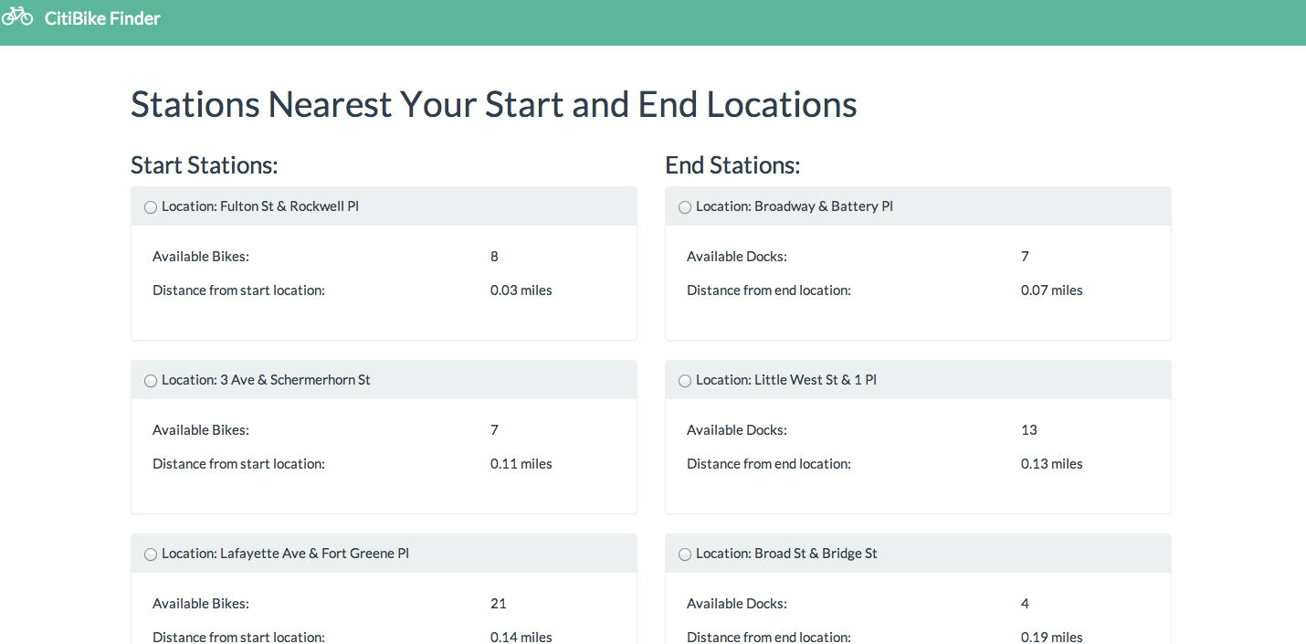Click the available bikes value 7 for 3 Ave
Viewport: 1306px width, 644px height.
(494, 430)
